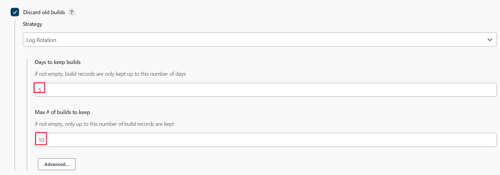The image size is (500, 175).
Task: Click the Advanced... button
Action: coord(57,164)
